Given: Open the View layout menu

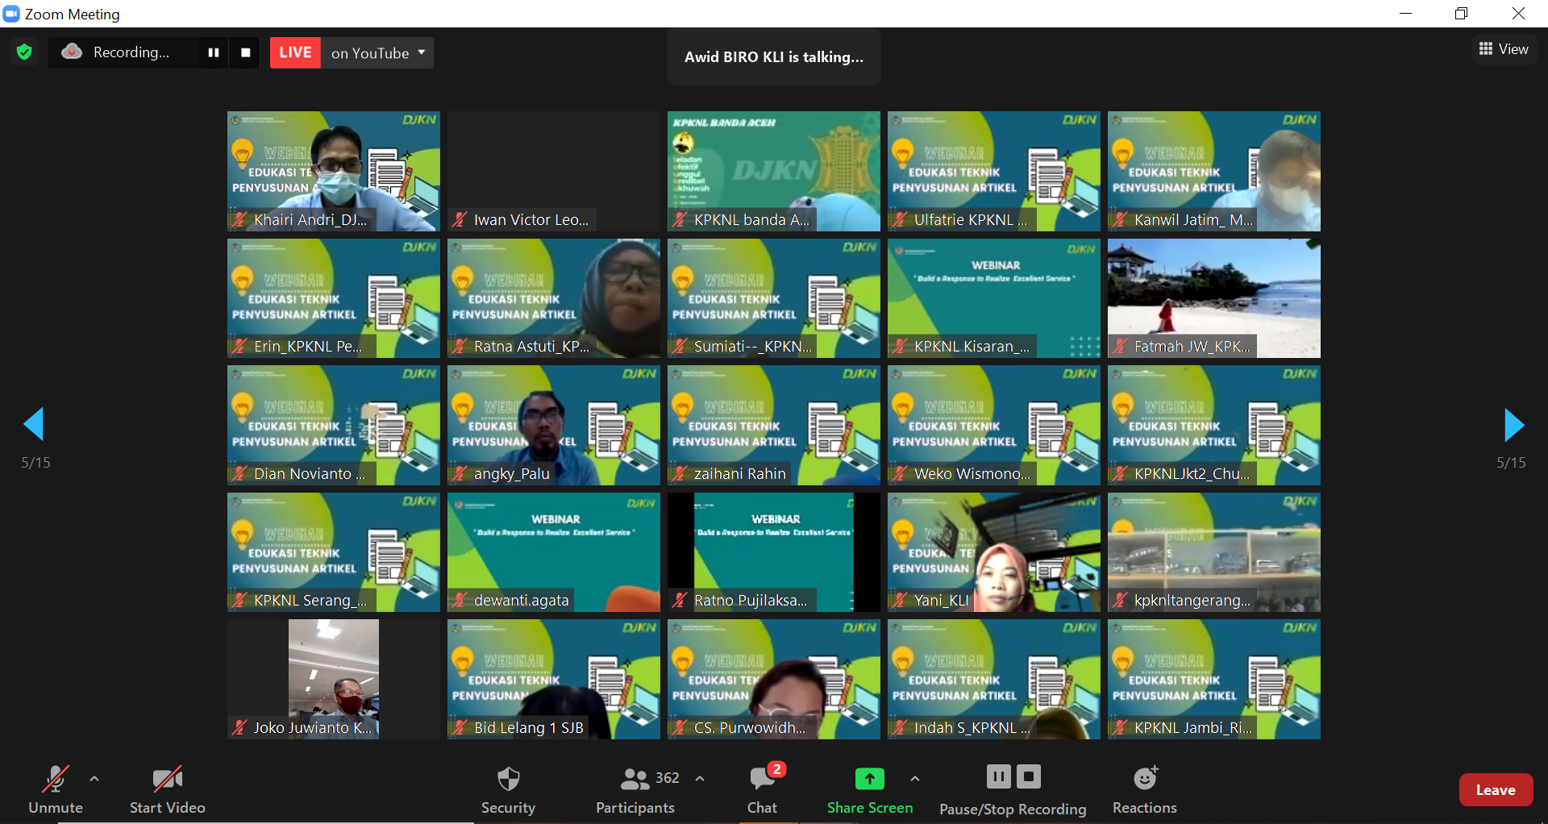Looking at the screenshot, I should pyautogui.click(x=1504, y=49).
